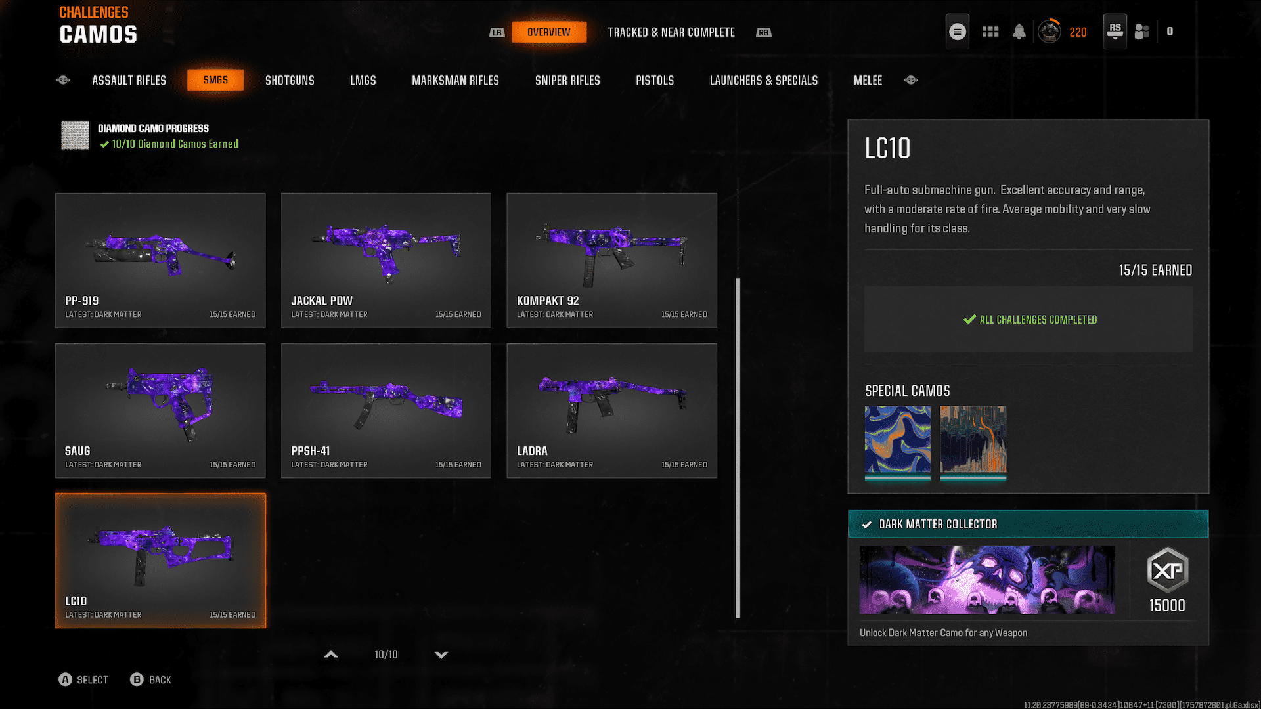This screenshot has height=709, width=1261.
Task: Click All Challenges Completed checkmark
Action: point(969,320)
